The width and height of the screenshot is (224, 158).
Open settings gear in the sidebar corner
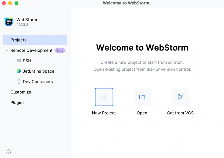click(9, 152)
